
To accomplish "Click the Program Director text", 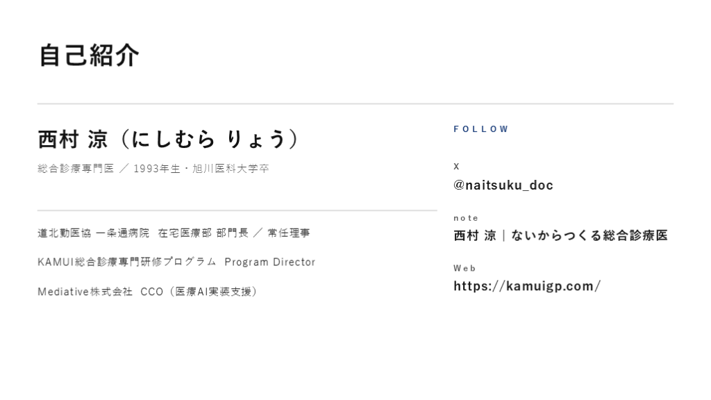I will 269,262.
